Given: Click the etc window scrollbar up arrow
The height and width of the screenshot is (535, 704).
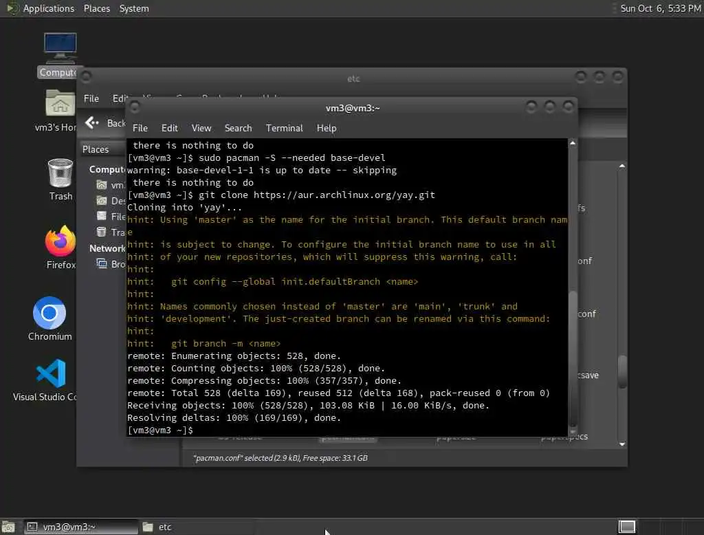Looking at the screenshot, I should [x=621, y=166].
